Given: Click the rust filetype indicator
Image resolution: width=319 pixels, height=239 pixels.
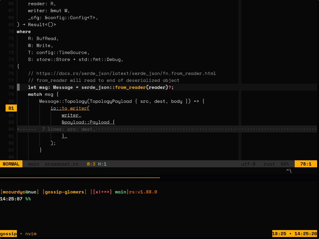Looking at the screenshot, I should click(269, 164).
